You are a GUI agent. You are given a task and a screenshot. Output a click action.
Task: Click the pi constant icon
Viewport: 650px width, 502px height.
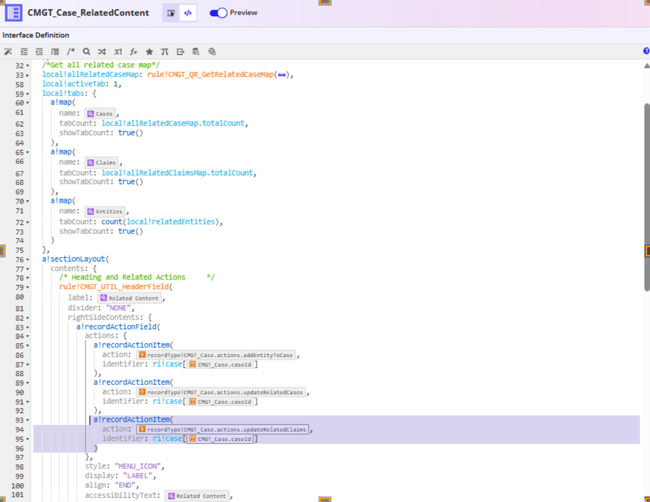165,52
